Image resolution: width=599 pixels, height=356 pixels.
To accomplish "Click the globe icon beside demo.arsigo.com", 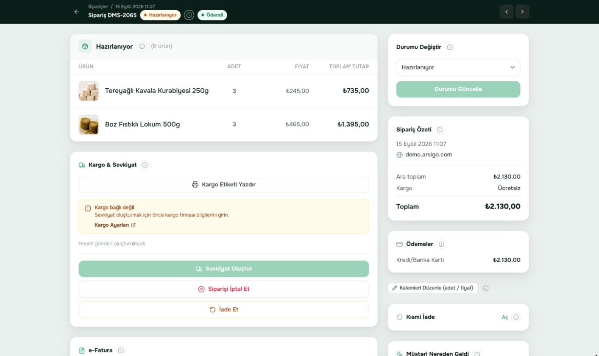I will (x=399, y=155).
